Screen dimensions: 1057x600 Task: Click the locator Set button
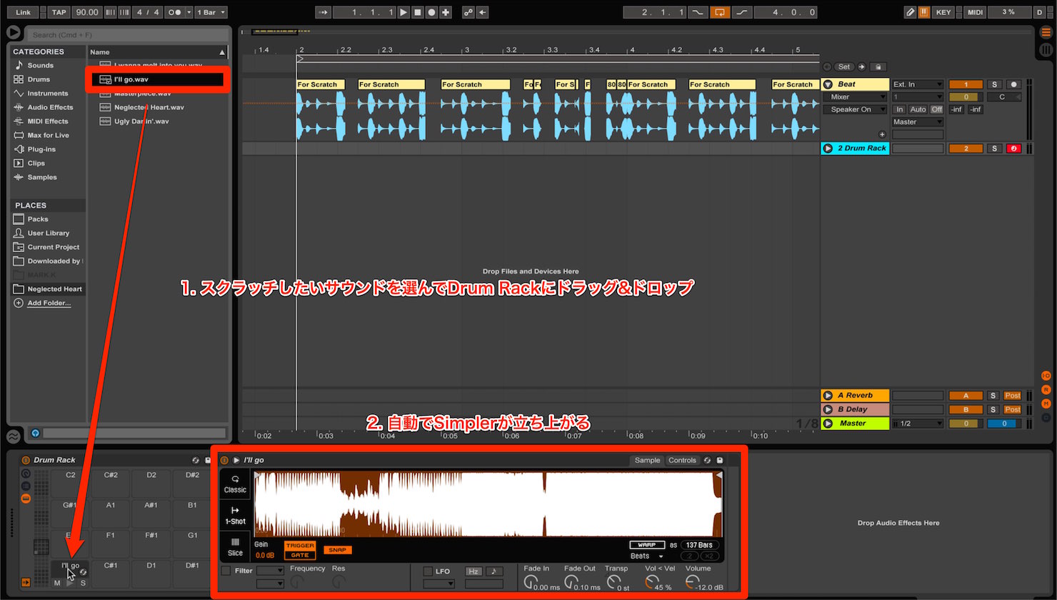coord(844,66)
